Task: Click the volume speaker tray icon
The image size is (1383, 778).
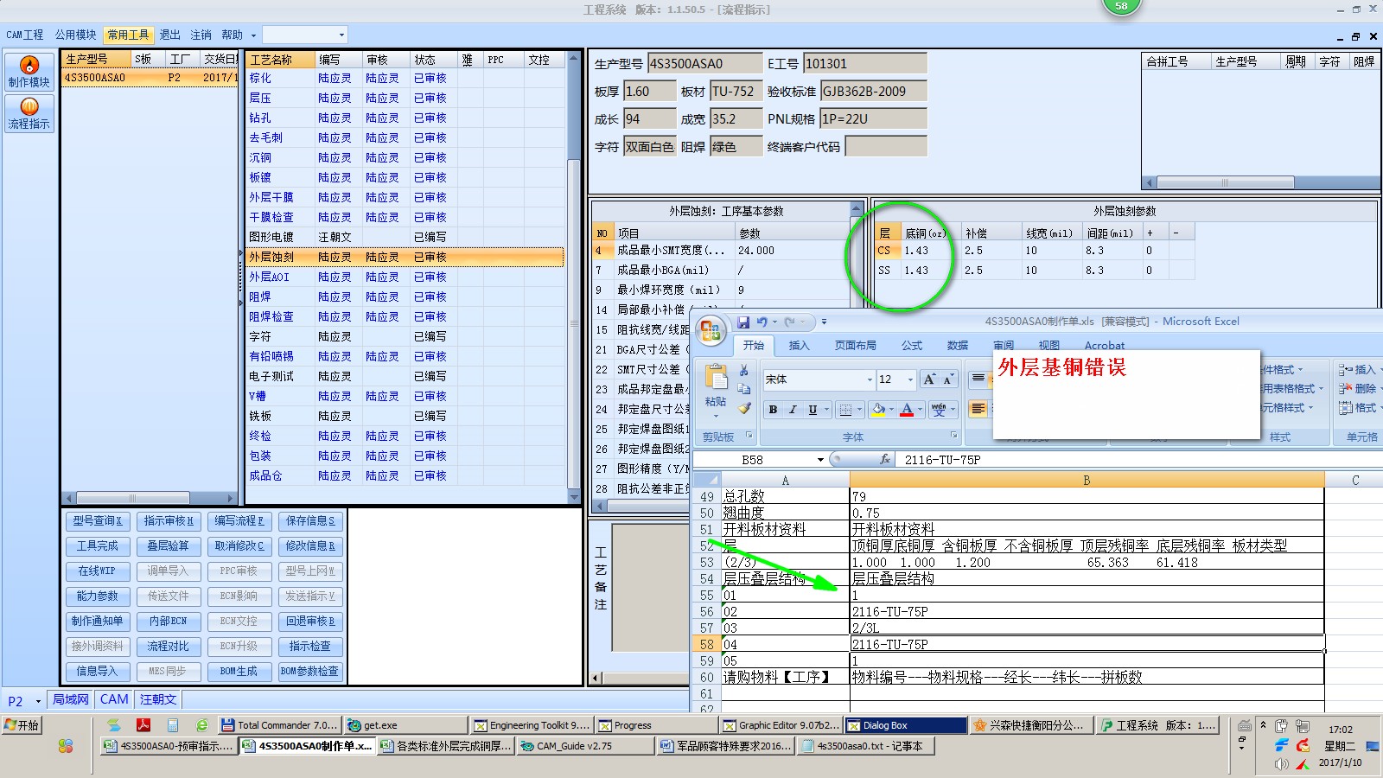Action: pyautogui.click(x=1281, y=764)
